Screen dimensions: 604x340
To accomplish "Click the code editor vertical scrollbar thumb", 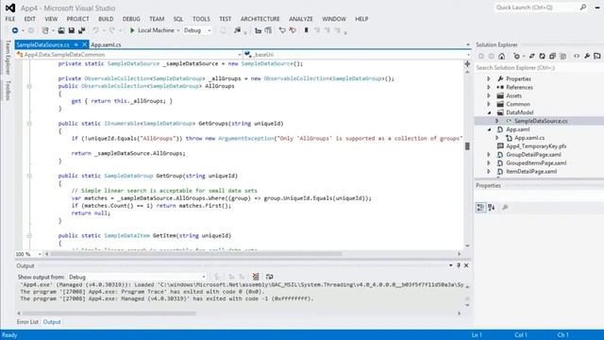I will [467, 146].
